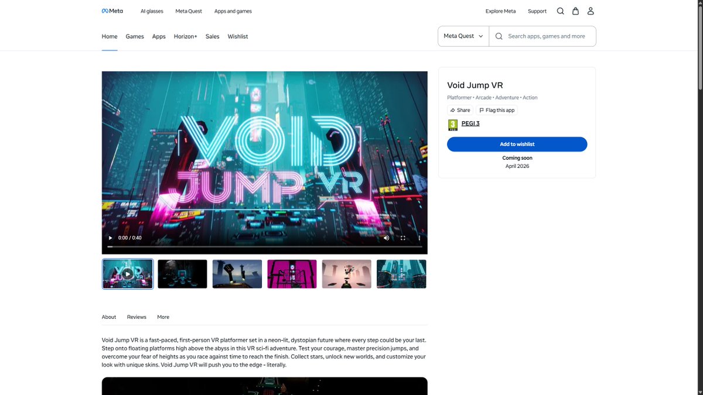Viewport: 703px width, 395px height.
Task: Switch to the More section tab
Action: pos(163,317)
